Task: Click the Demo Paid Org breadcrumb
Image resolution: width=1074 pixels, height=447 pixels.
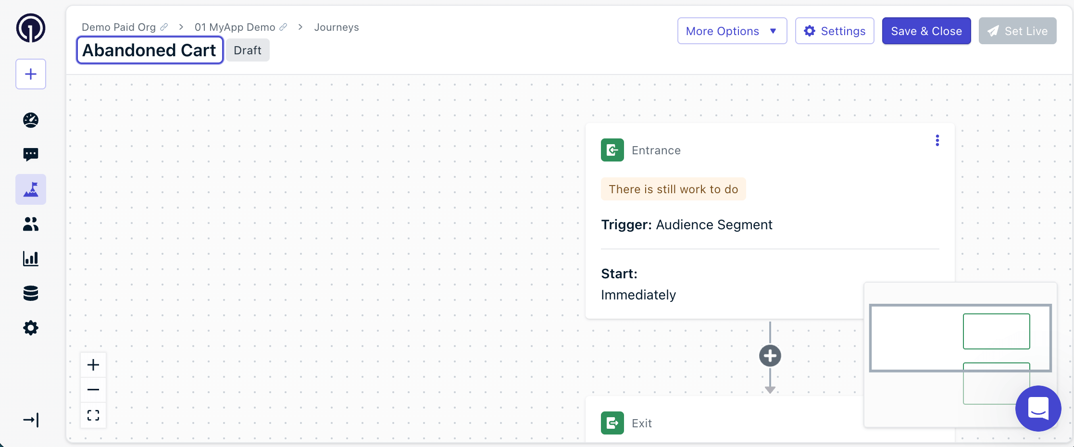Action: (x=119, y=27)
